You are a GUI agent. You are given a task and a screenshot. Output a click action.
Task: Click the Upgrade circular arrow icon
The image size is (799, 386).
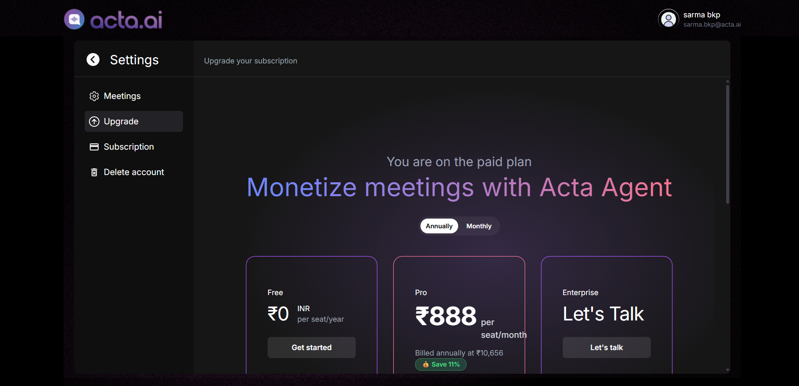pyautogui.click(x=94, y=121)
